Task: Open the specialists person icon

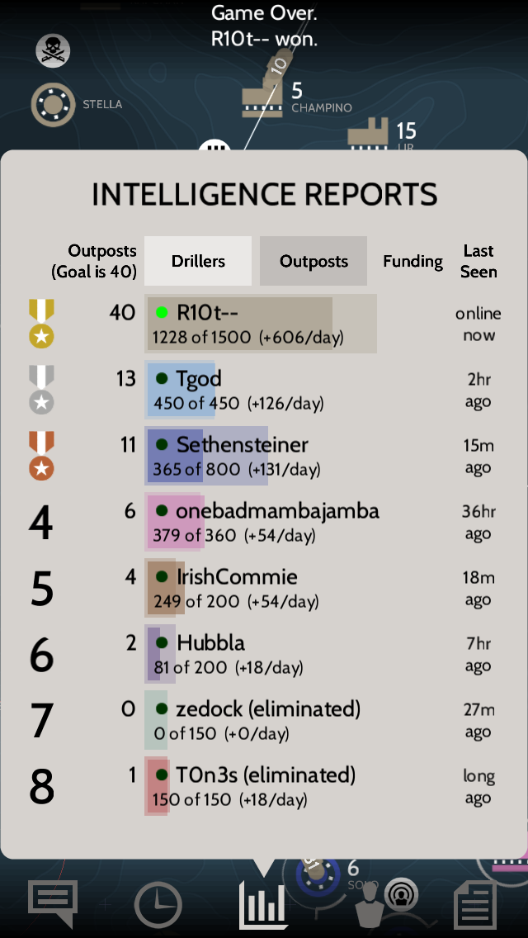Action: (x=370, y=907)
